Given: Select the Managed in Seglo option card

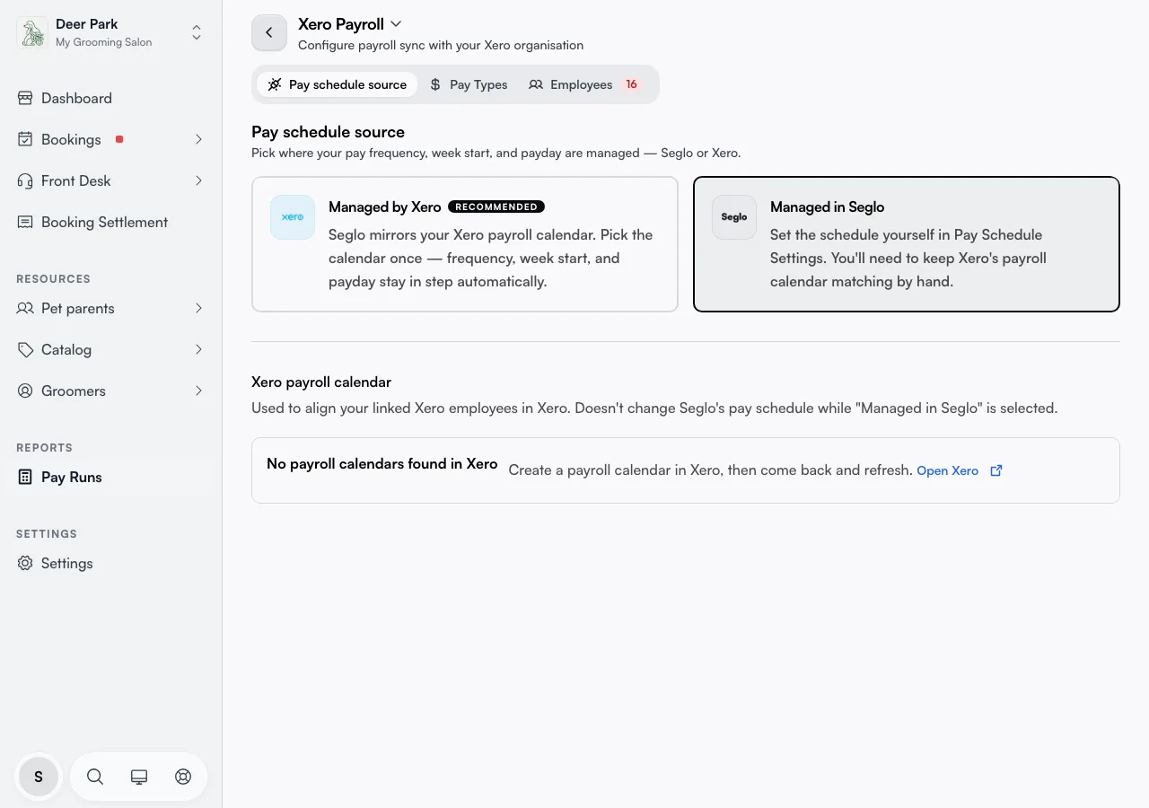Looking at the screenshot, I should (x=907, y=244).
